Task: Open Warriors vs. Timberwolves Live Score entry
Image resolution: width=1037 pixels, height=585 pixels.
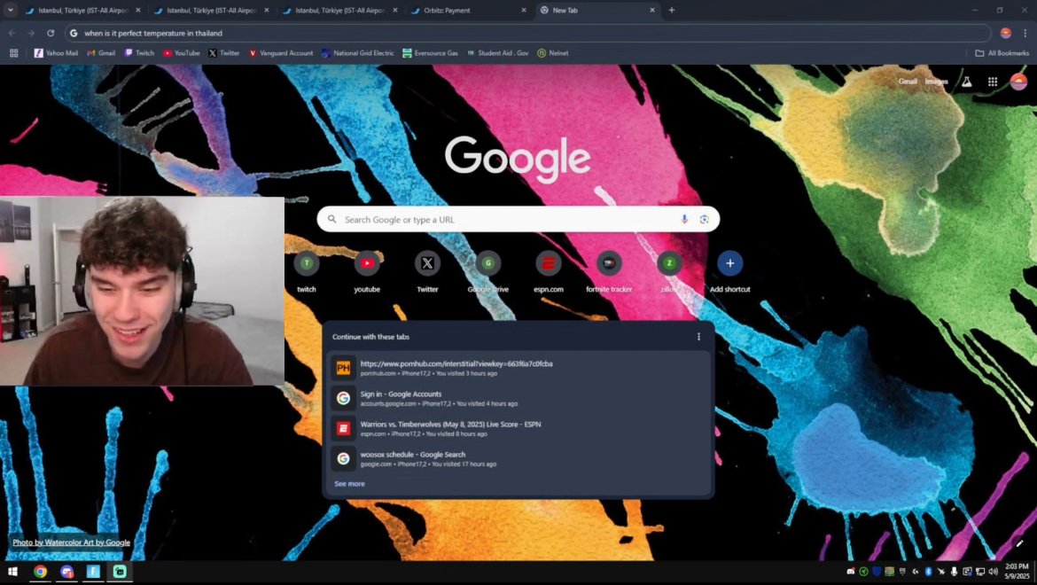Action: click(518, 428)
